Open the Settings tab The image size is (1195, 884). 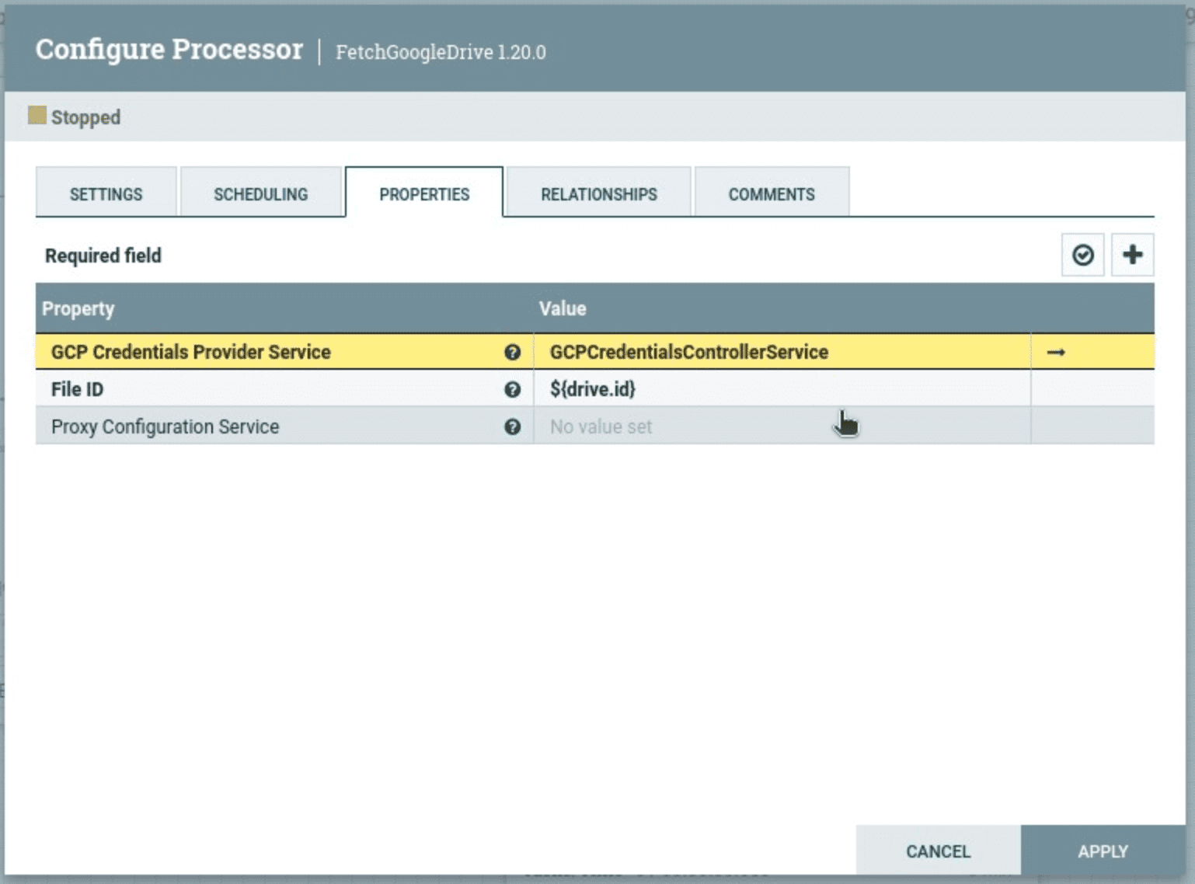[106, 193]
